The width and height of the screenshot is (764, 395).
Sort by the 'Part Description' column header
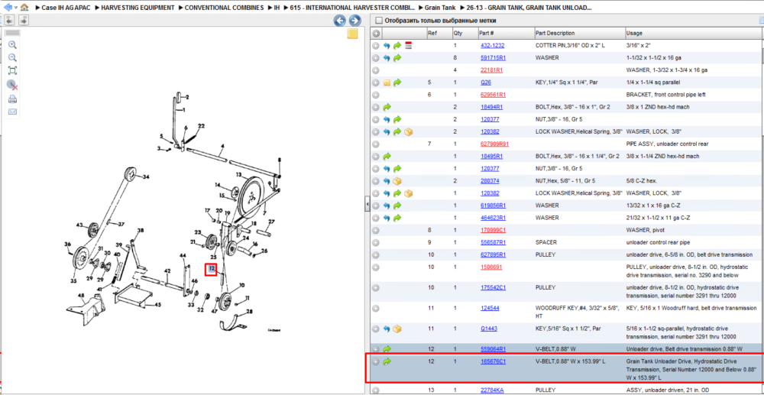[555, 33]
